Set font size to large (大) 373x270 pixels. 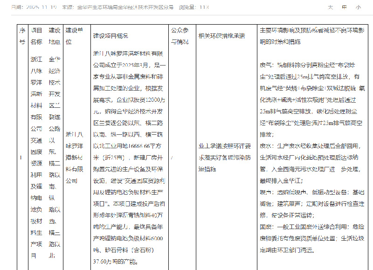[x=331, y=7]
